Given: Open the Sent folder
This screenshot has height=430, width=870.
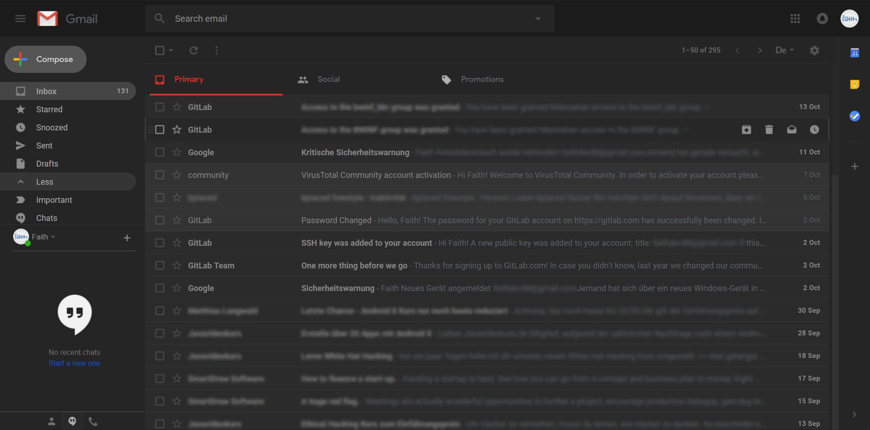Looking at the screenshot, I should (x=68, y=145).
